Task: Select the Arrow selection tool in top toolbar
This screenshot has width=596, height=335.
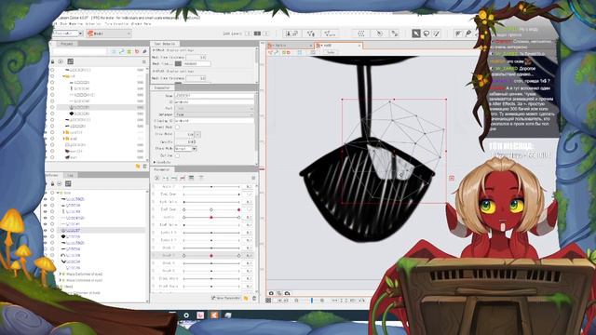Action: tap(416, 33)
